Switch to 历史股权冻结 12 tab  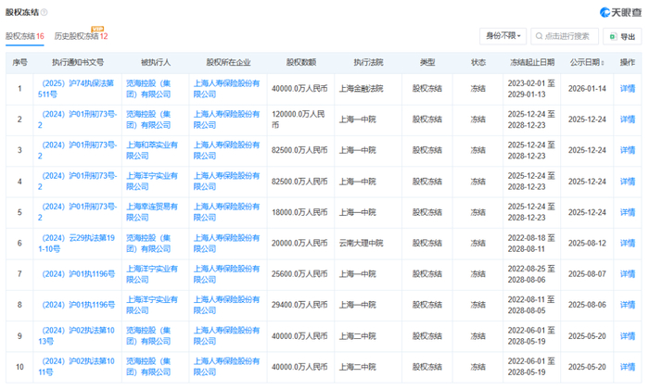(82, 36)
